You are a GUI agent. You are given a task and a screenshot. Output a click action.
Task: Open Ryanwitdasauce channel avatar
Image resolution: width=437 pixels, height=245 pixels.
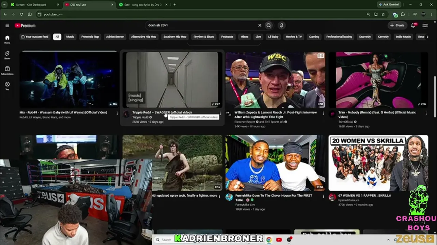pyautogui.click(x=332, y=197)
